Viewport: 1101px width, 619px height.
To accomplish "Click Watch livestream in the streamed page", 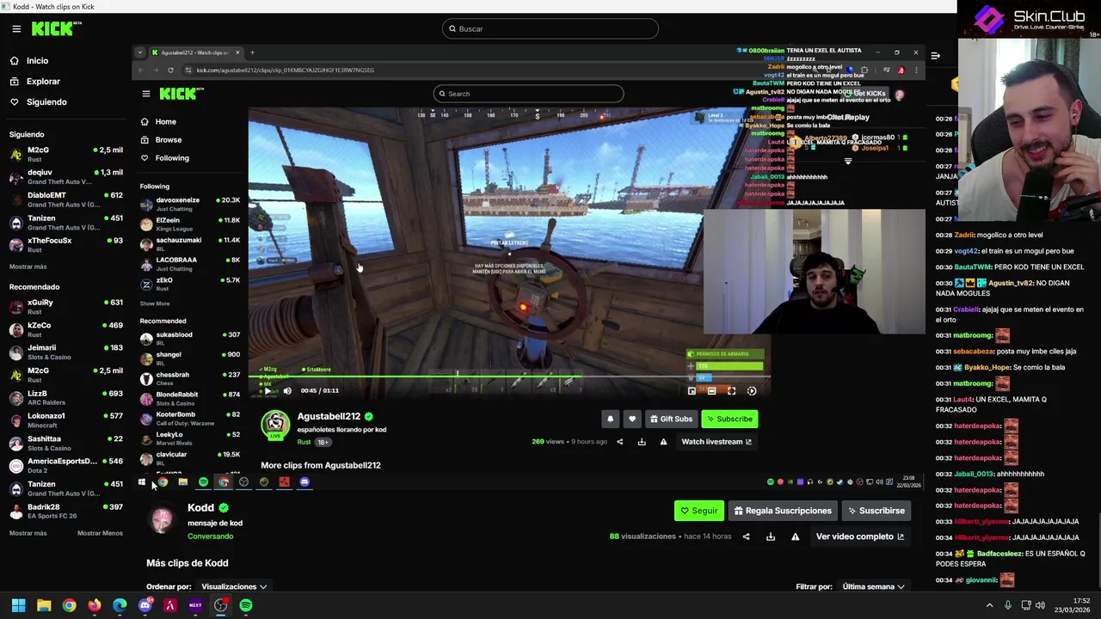I will [717, 442].
